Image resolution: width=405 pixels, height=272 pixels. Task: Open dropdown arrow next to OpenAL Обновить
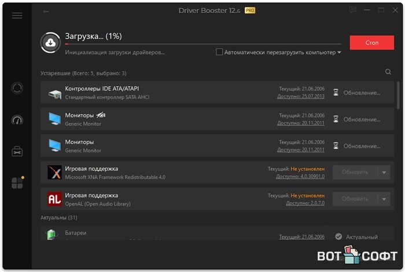point(384,199)
